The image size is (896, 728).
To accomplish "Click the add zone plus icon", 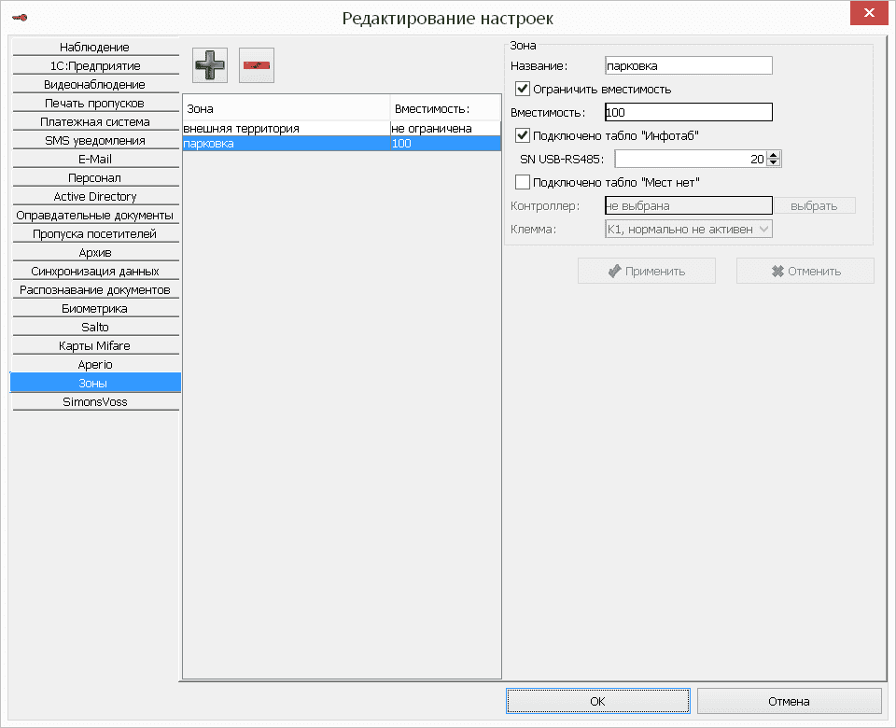I will [210, 65].
